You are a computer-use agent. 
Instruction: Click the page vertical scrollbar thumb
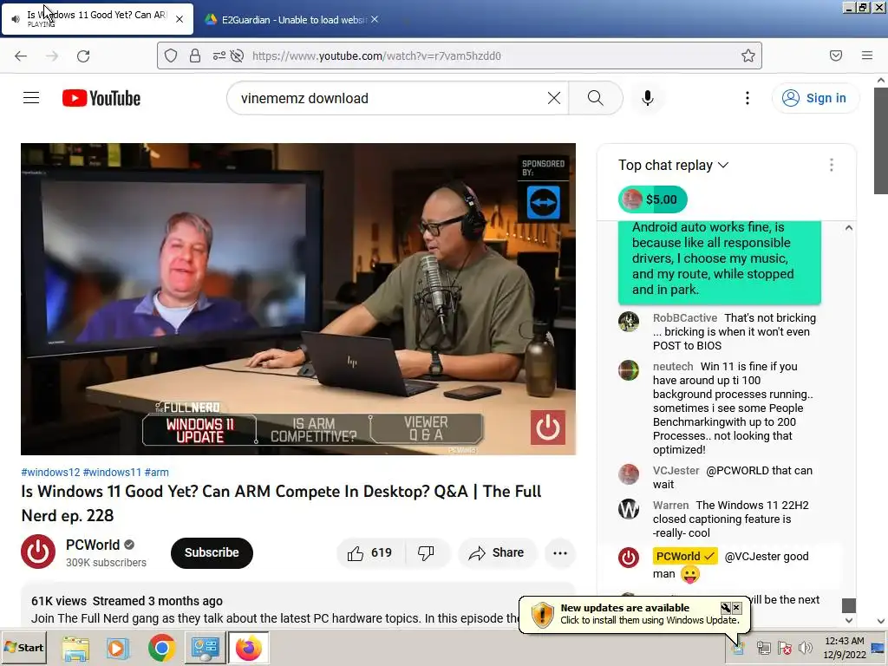[881, 140]
